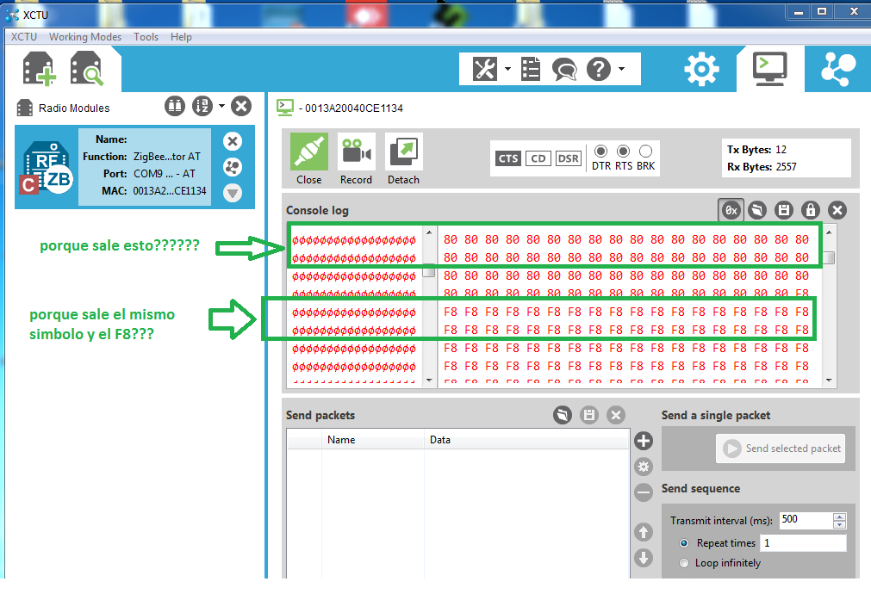The image size is (871, 594).
Task: Open the Tools menu
Action: click(146, 37)
